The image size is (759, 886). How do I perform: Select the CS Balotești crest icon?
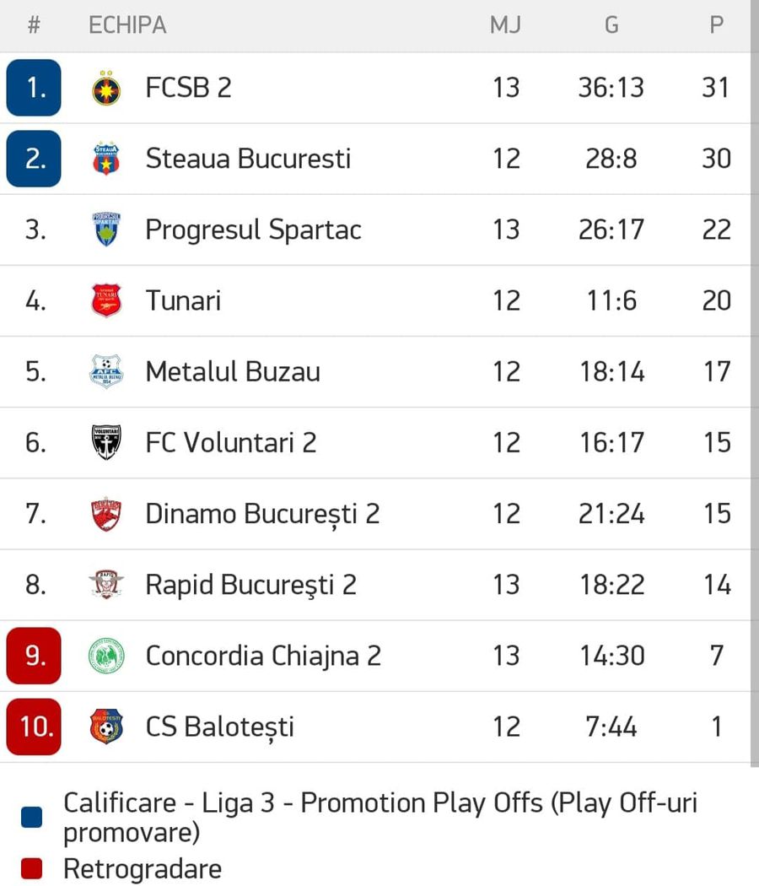pos(106,727)
